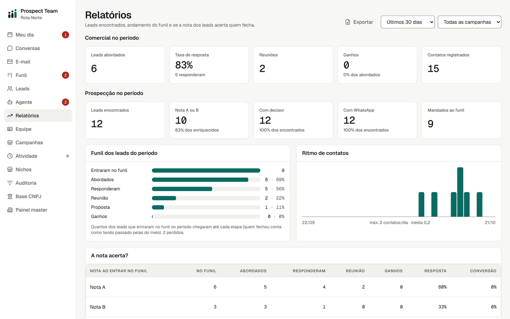This screenshot has height=319, width=510.
Task: Click the Taxa de resposta 83% card
Action: click(x=209, y=65)
